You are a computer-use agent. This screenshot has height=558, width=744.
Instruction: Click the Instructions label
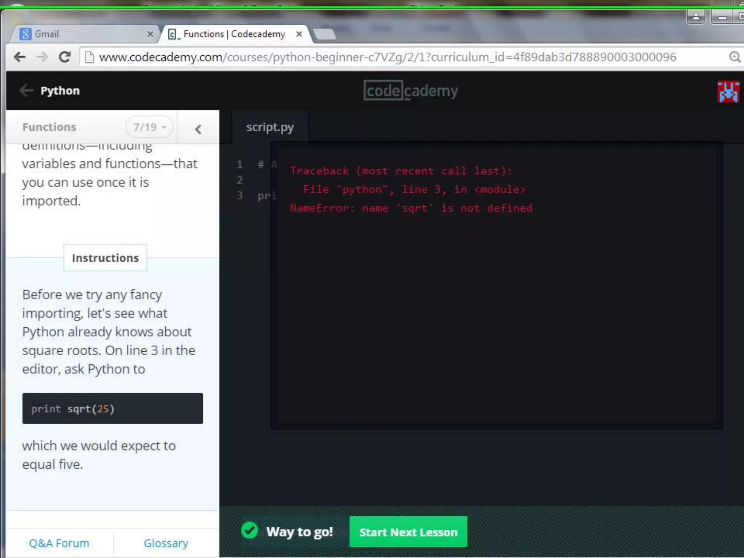pos(105,258)
